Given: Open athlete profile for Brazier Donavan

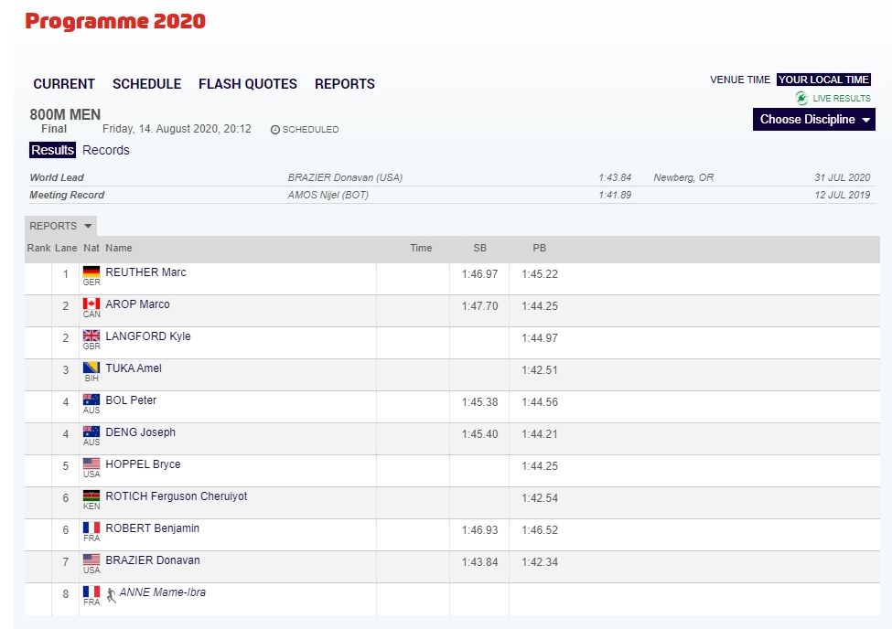Looking at the screenshot, I should (153, 560).
